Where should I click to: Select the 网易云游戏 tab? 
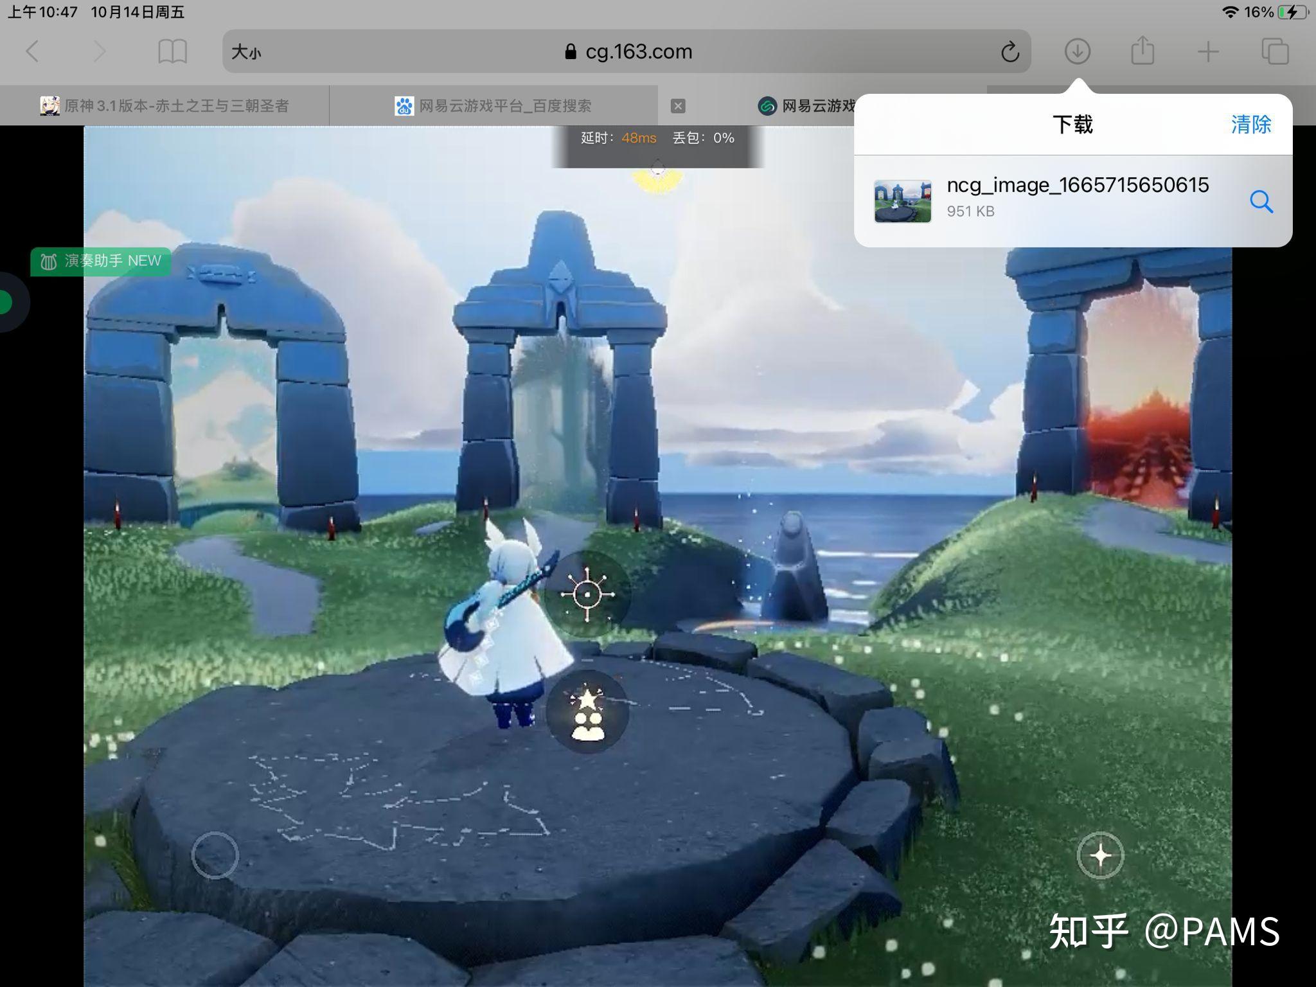click(806, 105)
